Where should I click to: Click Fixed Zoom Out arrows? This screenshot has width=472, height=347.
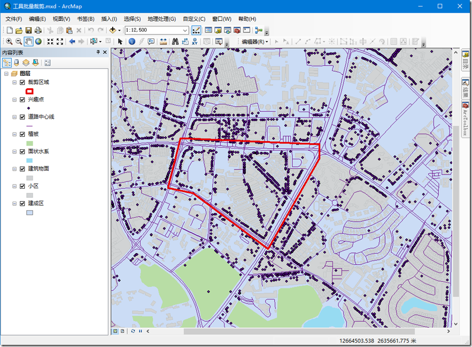[x=60, y=42]
